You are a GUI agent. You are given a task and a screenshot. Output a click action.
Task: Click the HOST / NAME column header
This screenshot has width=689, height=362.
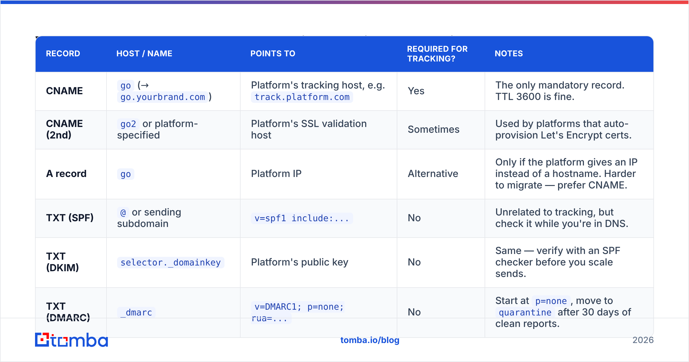click(x=144, y=53)
